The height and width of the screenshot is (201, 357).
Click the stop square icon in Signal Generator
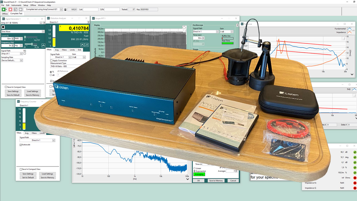click(3, 27)
